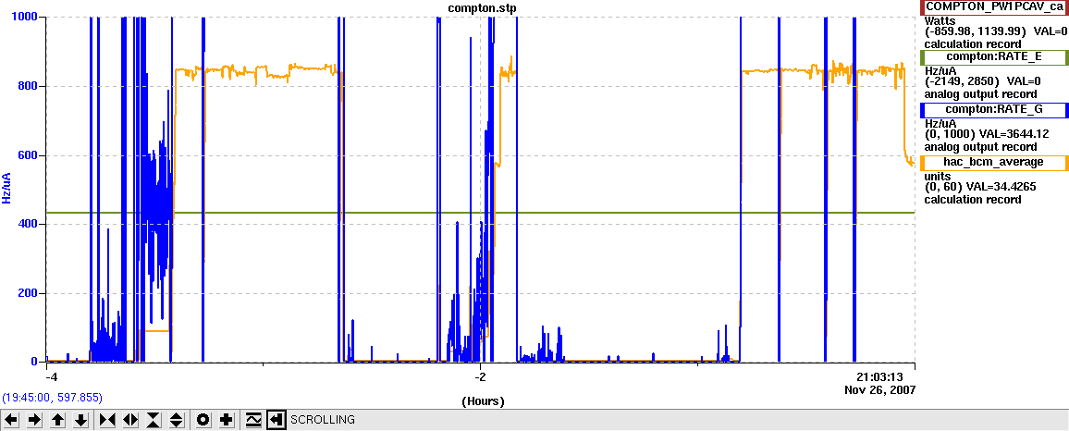The image size is (1069, 431).
Task: Click the (Hours) x-axis label
Action: tap(483, 401)
